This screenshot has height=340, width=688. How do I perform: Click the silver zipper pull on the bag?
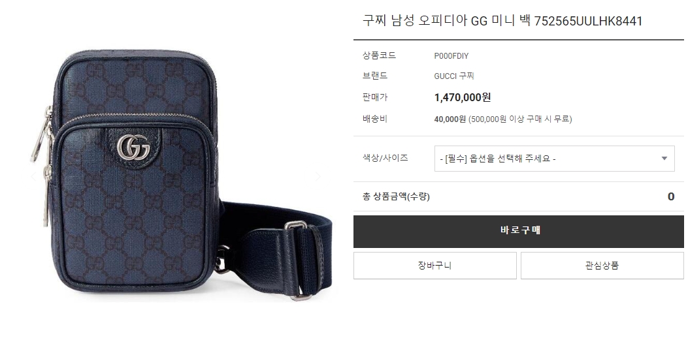(x=41, y=134)
